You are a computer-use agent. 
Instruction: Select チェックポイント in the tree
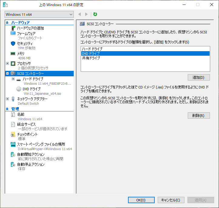coord(27,134)
